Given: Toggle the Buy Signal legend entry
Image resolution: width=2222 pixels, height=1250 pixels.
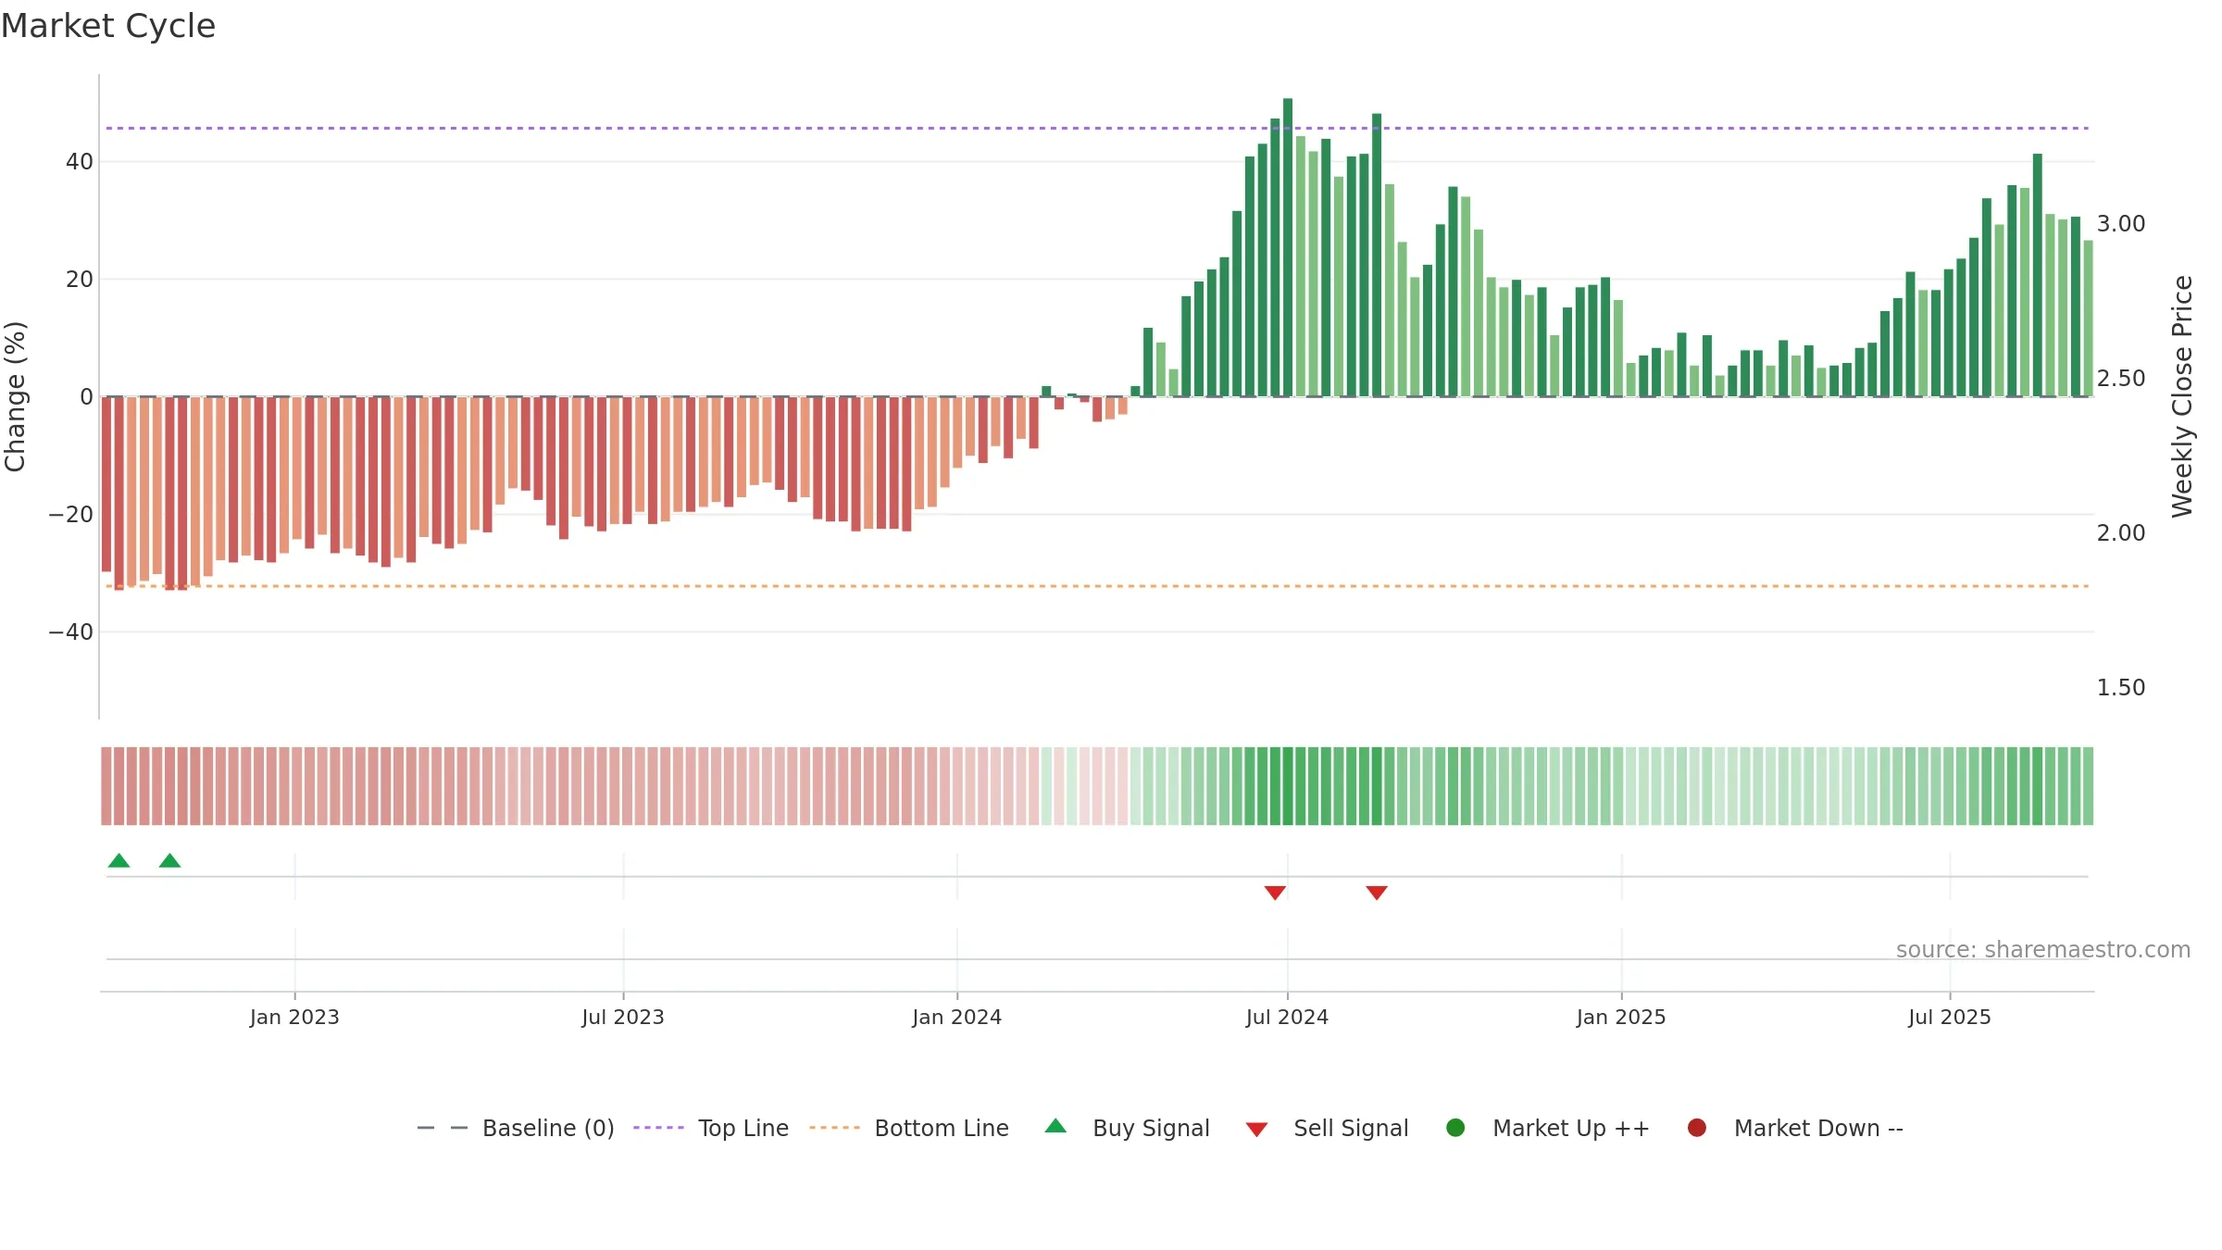Looking at the screenshot, I should (x=1127, y=1128).
